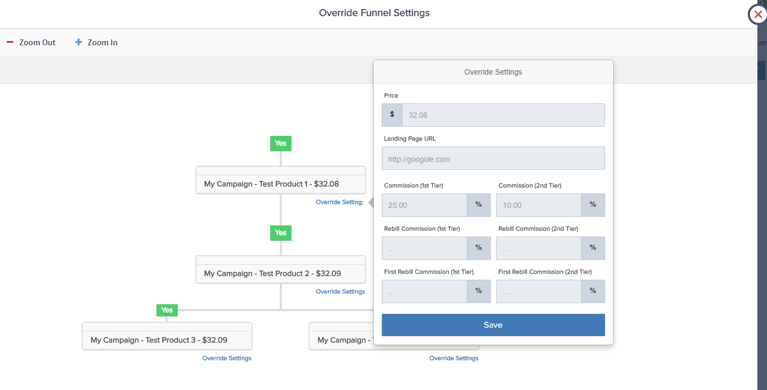Click the Price input field
The image size is (767, 390).
503,115
